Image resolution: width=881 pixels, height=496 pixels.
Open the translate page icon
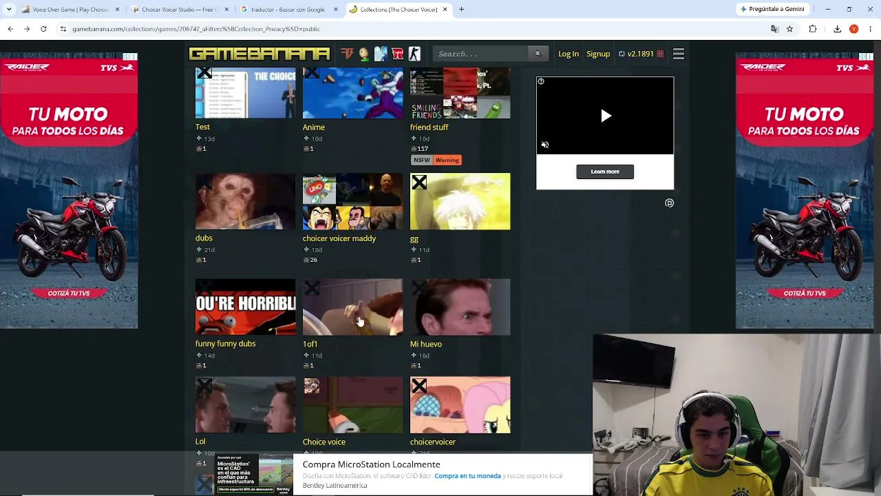click(x=775, y=29)
